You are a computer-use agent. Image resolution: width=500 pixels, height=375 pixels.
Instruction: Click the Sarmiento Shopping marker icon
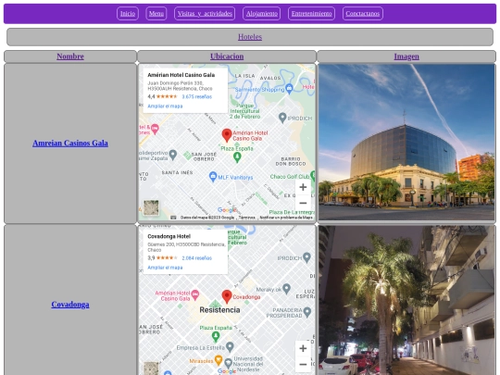point(289,89)
